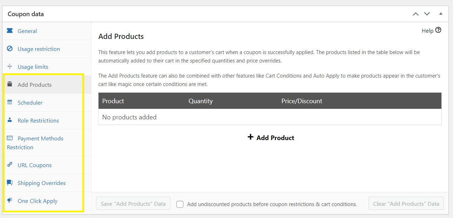
Task: Click the Help question mark icon
Action: pos(438,30)
